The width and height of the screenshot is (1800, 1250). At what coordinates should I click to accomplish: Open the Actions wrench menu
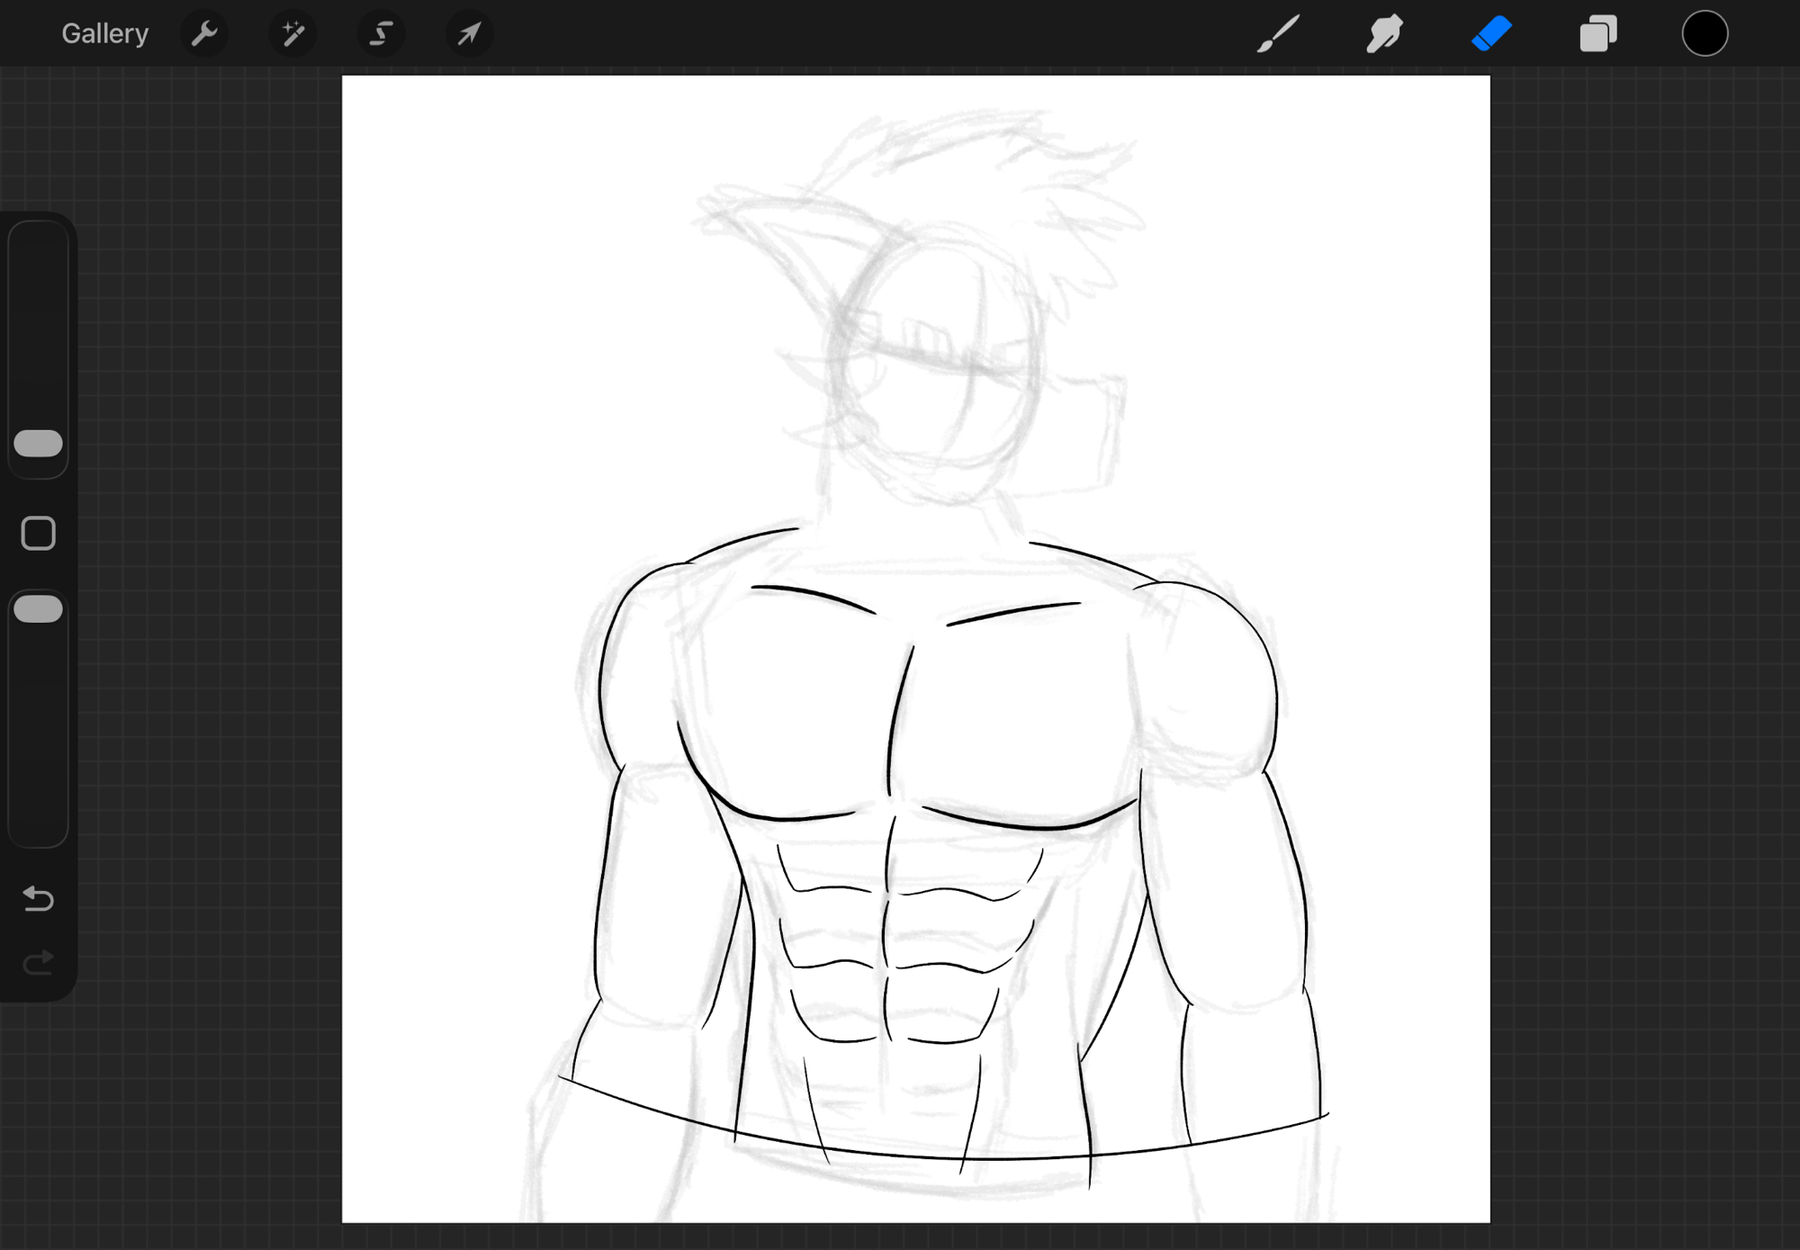tap(204, 34)
